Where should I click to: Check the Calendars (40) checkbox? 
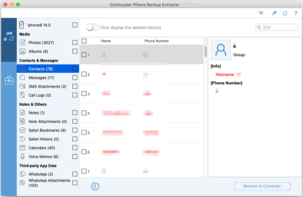pos(75,148)
